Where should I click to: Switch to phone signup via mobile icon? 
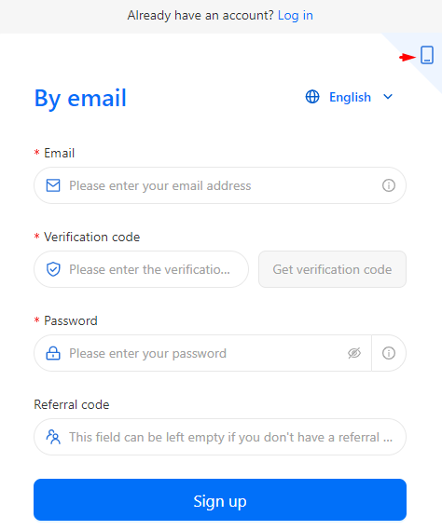click(x=427, y=55)
